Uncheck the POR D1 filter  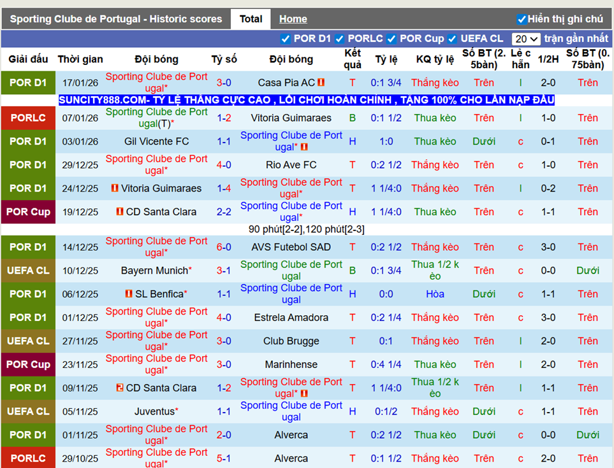pos(286,39)
